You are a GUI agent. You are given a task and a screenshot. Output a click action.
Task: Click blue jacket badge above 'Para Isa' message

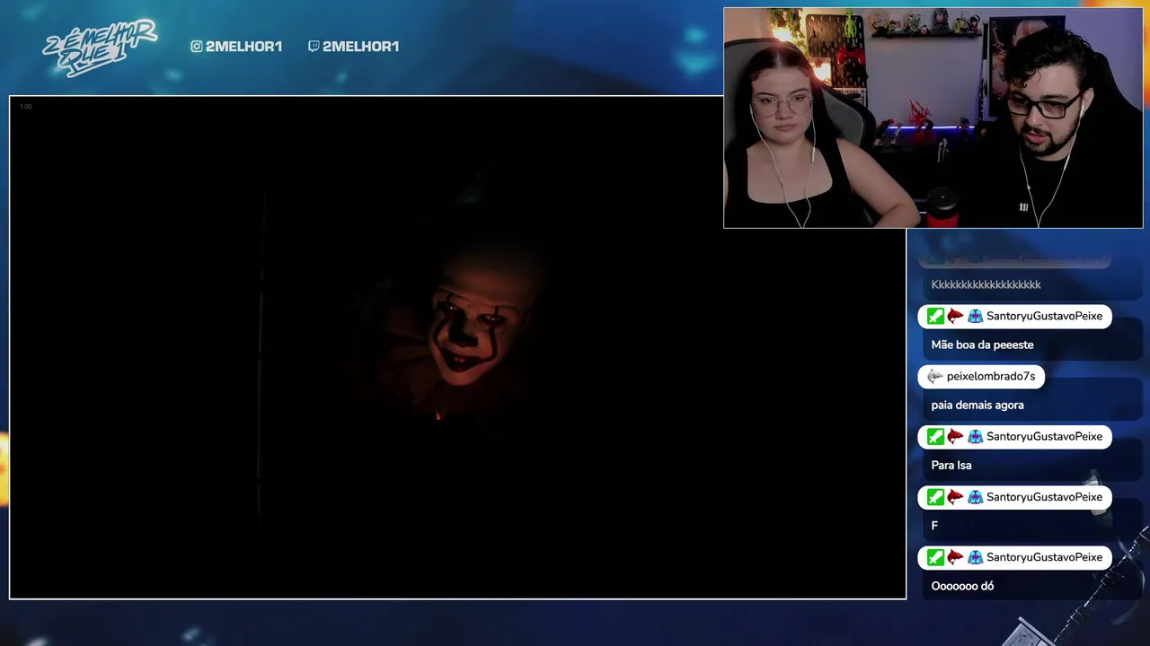point(975,437)
